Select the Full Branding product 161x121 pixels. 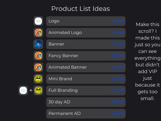click(86, 90)
